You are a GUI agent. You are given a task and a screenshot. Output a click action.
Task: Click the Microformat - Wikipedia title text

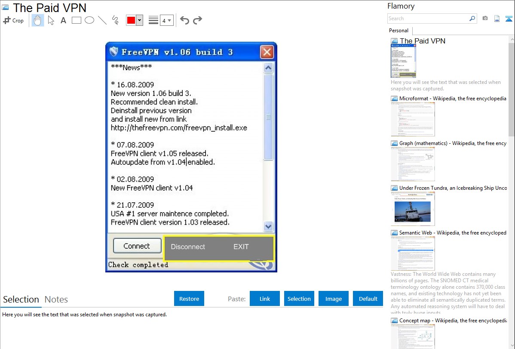453,99
